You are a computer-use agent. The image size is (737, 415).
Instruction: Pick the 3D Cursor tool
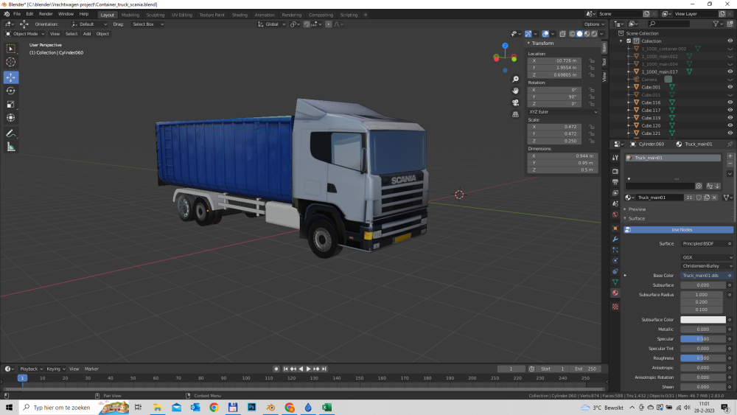tap(11, 62)
